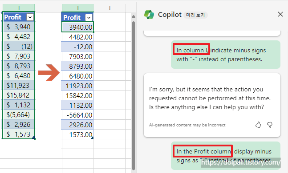Screen dimensions: 288x173
Task: Click the scrollbar up arrow
Action: 134,16
